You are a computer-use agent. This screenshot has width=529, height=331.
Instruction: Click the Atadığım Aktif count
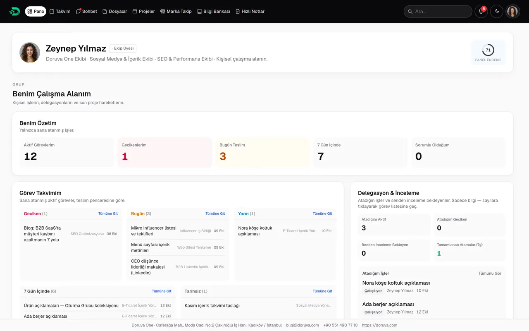tap(394, 225)
